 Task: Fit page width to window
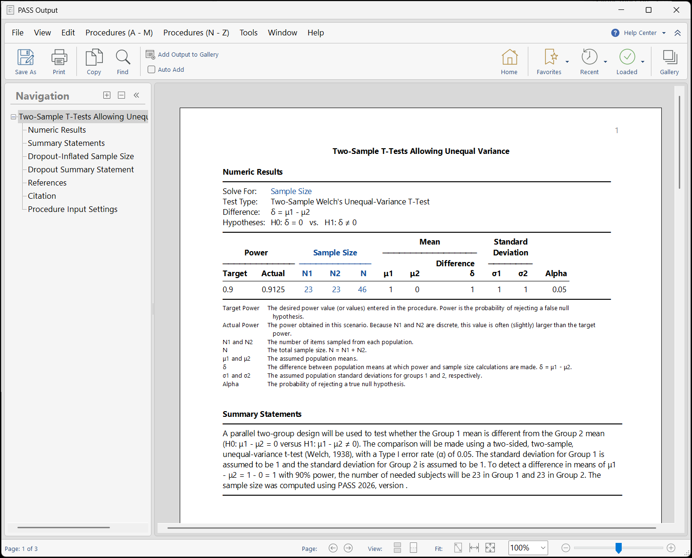[474, 548]
